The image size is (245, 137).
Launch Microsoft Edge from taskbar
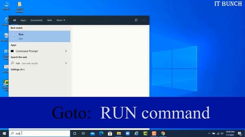point(101,134)
